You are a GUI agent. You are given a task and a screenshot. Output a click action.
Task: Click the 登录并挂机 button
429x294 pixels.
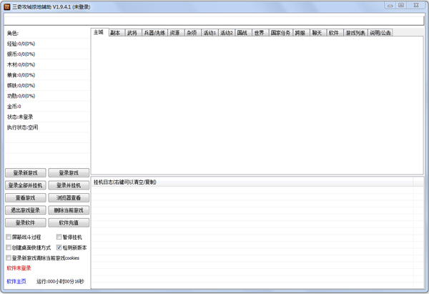pyautogui.click(x=69, y=185)
